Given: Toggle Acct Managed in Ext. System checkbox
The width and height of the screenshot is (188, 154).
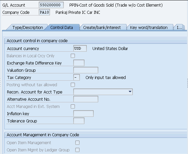Looking at the screenshot, I should pyautogui.click(x=73, y=107).
